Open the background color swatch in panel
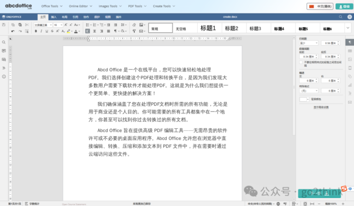The image size is (354, 206). point(304,99)
